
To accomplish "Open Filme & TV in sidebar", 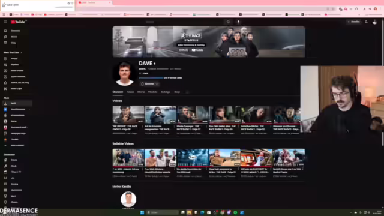I will click(15, 172).
